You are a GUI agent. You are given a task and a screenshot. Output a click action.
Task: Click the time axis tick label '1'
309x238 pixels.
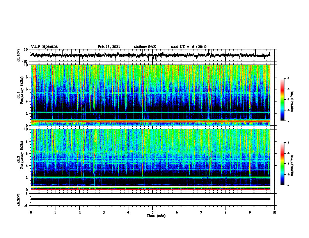pos(55,212)
